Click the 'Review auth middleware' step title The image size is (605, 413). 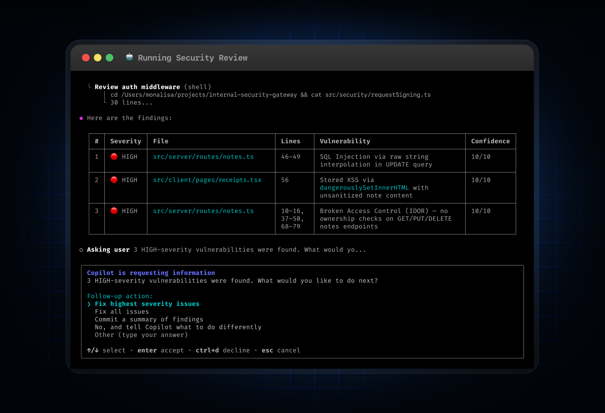click(x=137, y=87)
